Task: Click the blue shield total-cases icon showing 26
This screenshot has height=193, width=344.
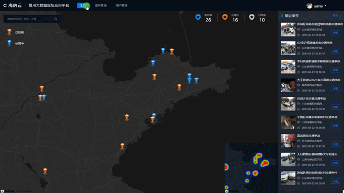Action: (198, 17)
